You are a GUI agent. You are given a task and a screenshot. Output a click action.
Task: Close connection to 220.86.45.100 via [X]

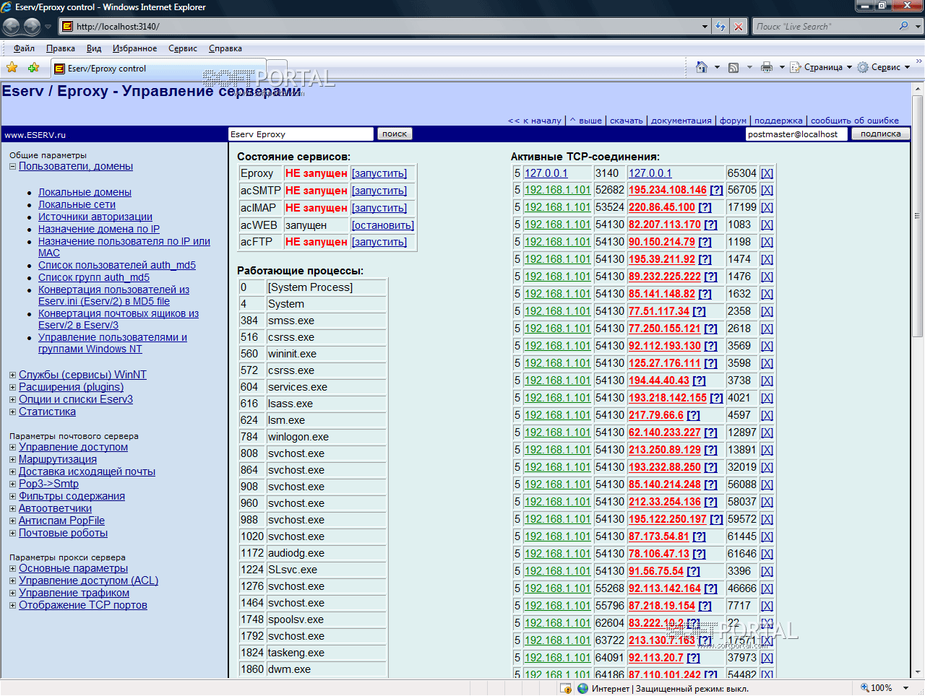coord(767,207)
